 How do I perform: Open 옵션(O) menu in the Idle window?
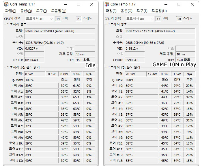tap(26, 11)
